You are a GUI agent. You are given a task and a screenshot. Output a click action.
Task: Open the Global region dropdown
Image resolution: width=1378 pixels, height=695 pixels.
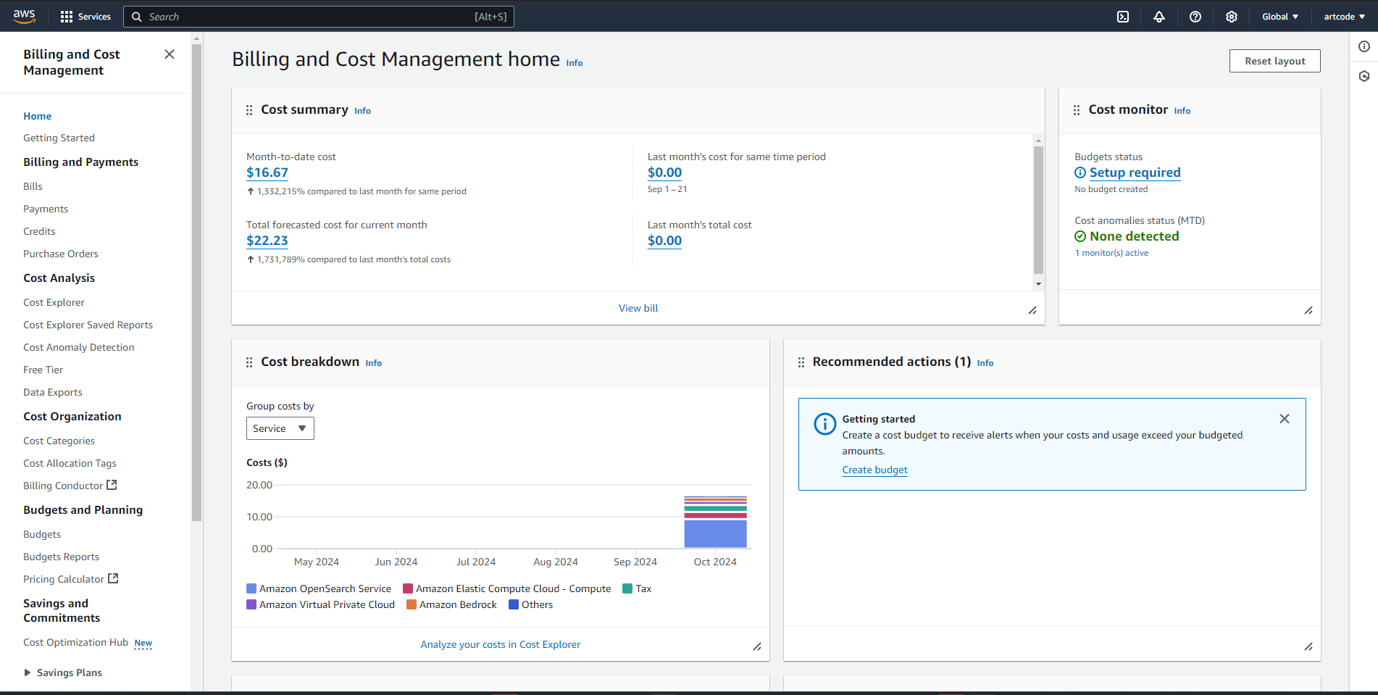(x=1280, y=17)
